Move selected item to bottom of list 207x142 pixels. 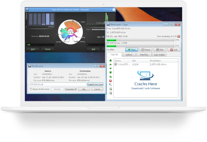click(x=111, y=73)
